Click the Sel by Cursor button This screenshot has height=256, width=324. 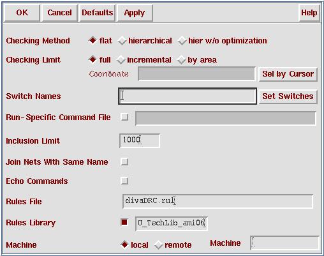(288, 74)
